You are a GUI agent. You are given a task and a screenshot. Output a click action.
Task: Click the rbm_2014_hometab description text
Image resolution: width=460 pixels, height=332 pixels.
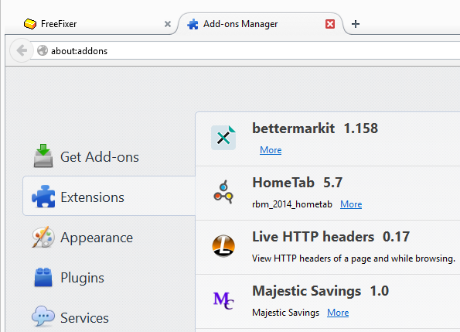pyautogui.click(x=292, y=204)
